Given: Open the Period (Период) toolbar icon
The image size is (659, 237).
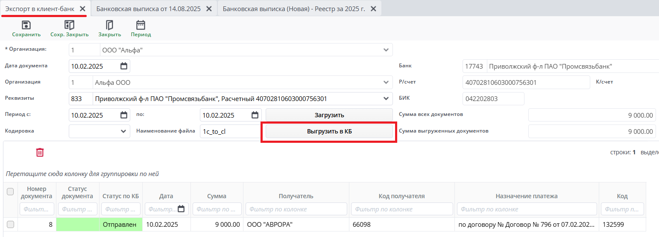Looking at the screenshot, I should [141, 25].
